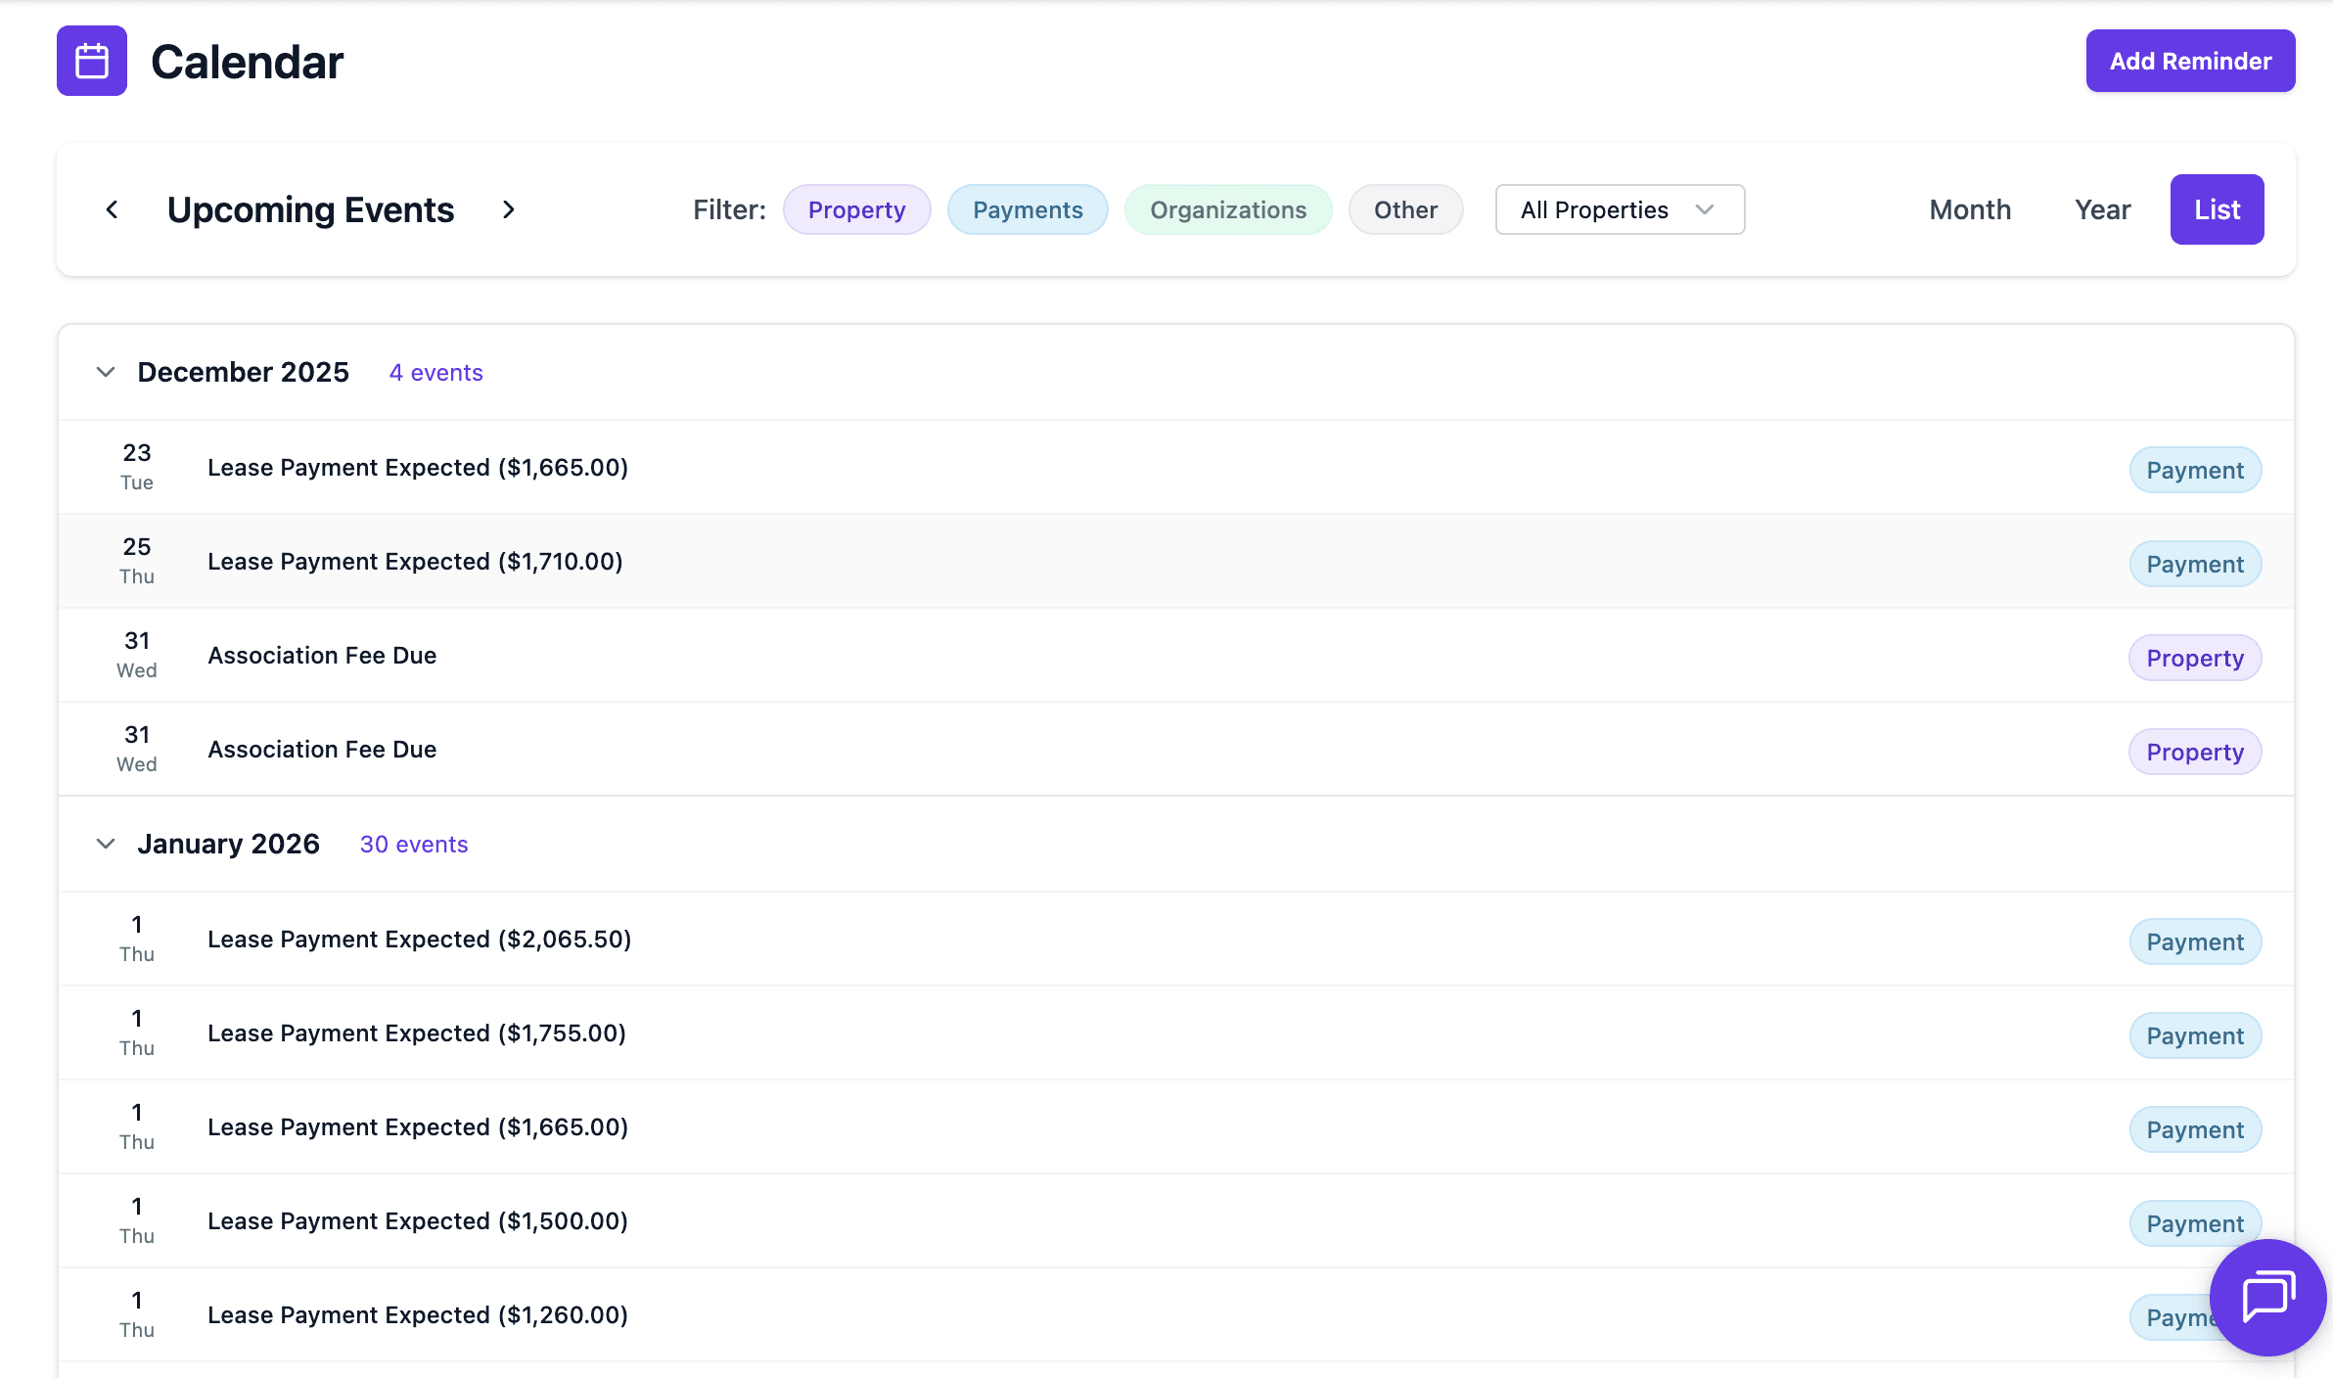Viewport: 2333px width, 1378px height.
Task: Click the Payment badge on the $1,500.00 event
Action: pos(2194,1222)
